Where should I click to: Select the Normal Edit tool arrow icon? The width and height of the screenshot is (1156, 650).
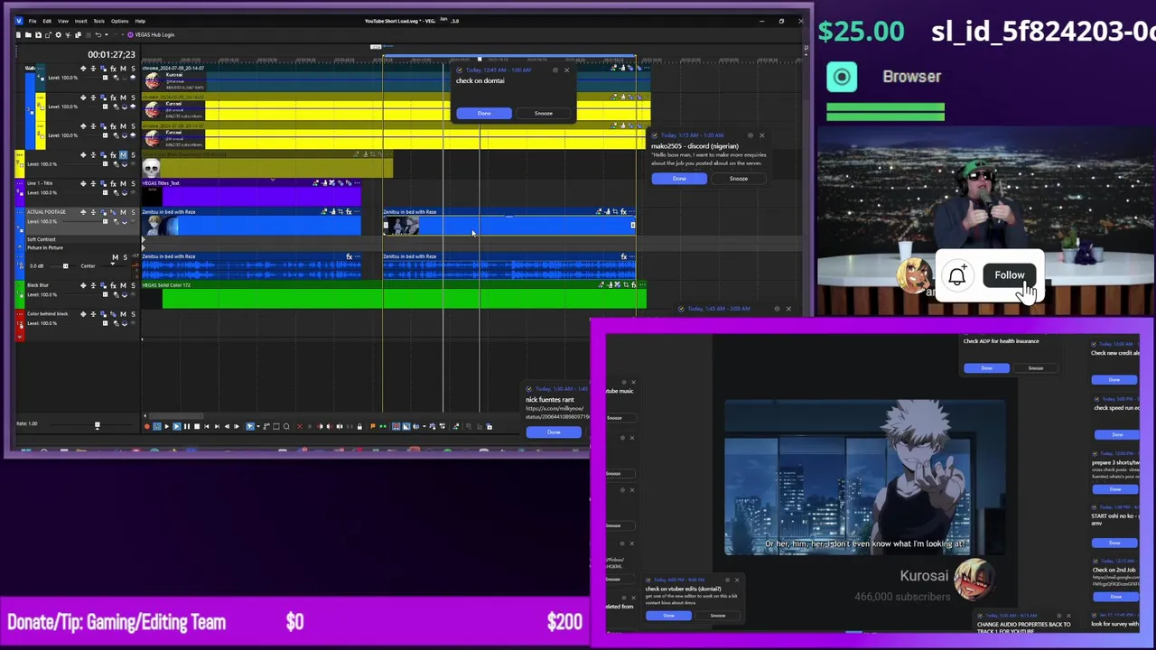pos(250,426)
